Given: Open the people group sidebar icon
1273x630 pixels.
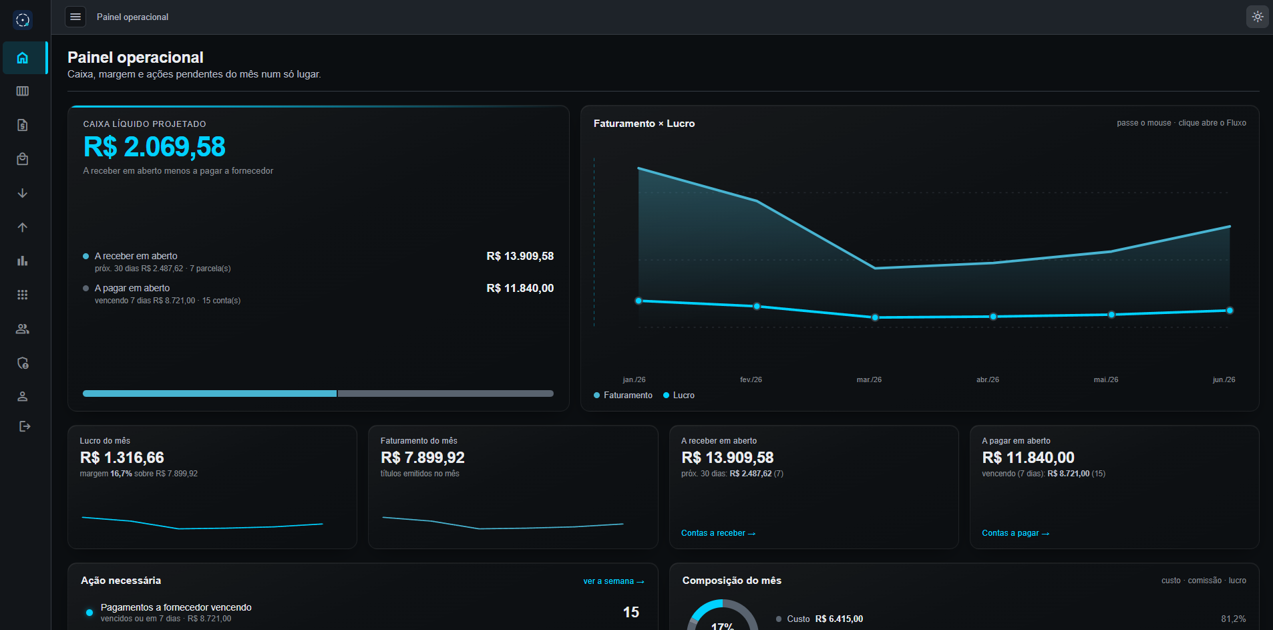Looking at the screenshot, I should coord(23,329).
